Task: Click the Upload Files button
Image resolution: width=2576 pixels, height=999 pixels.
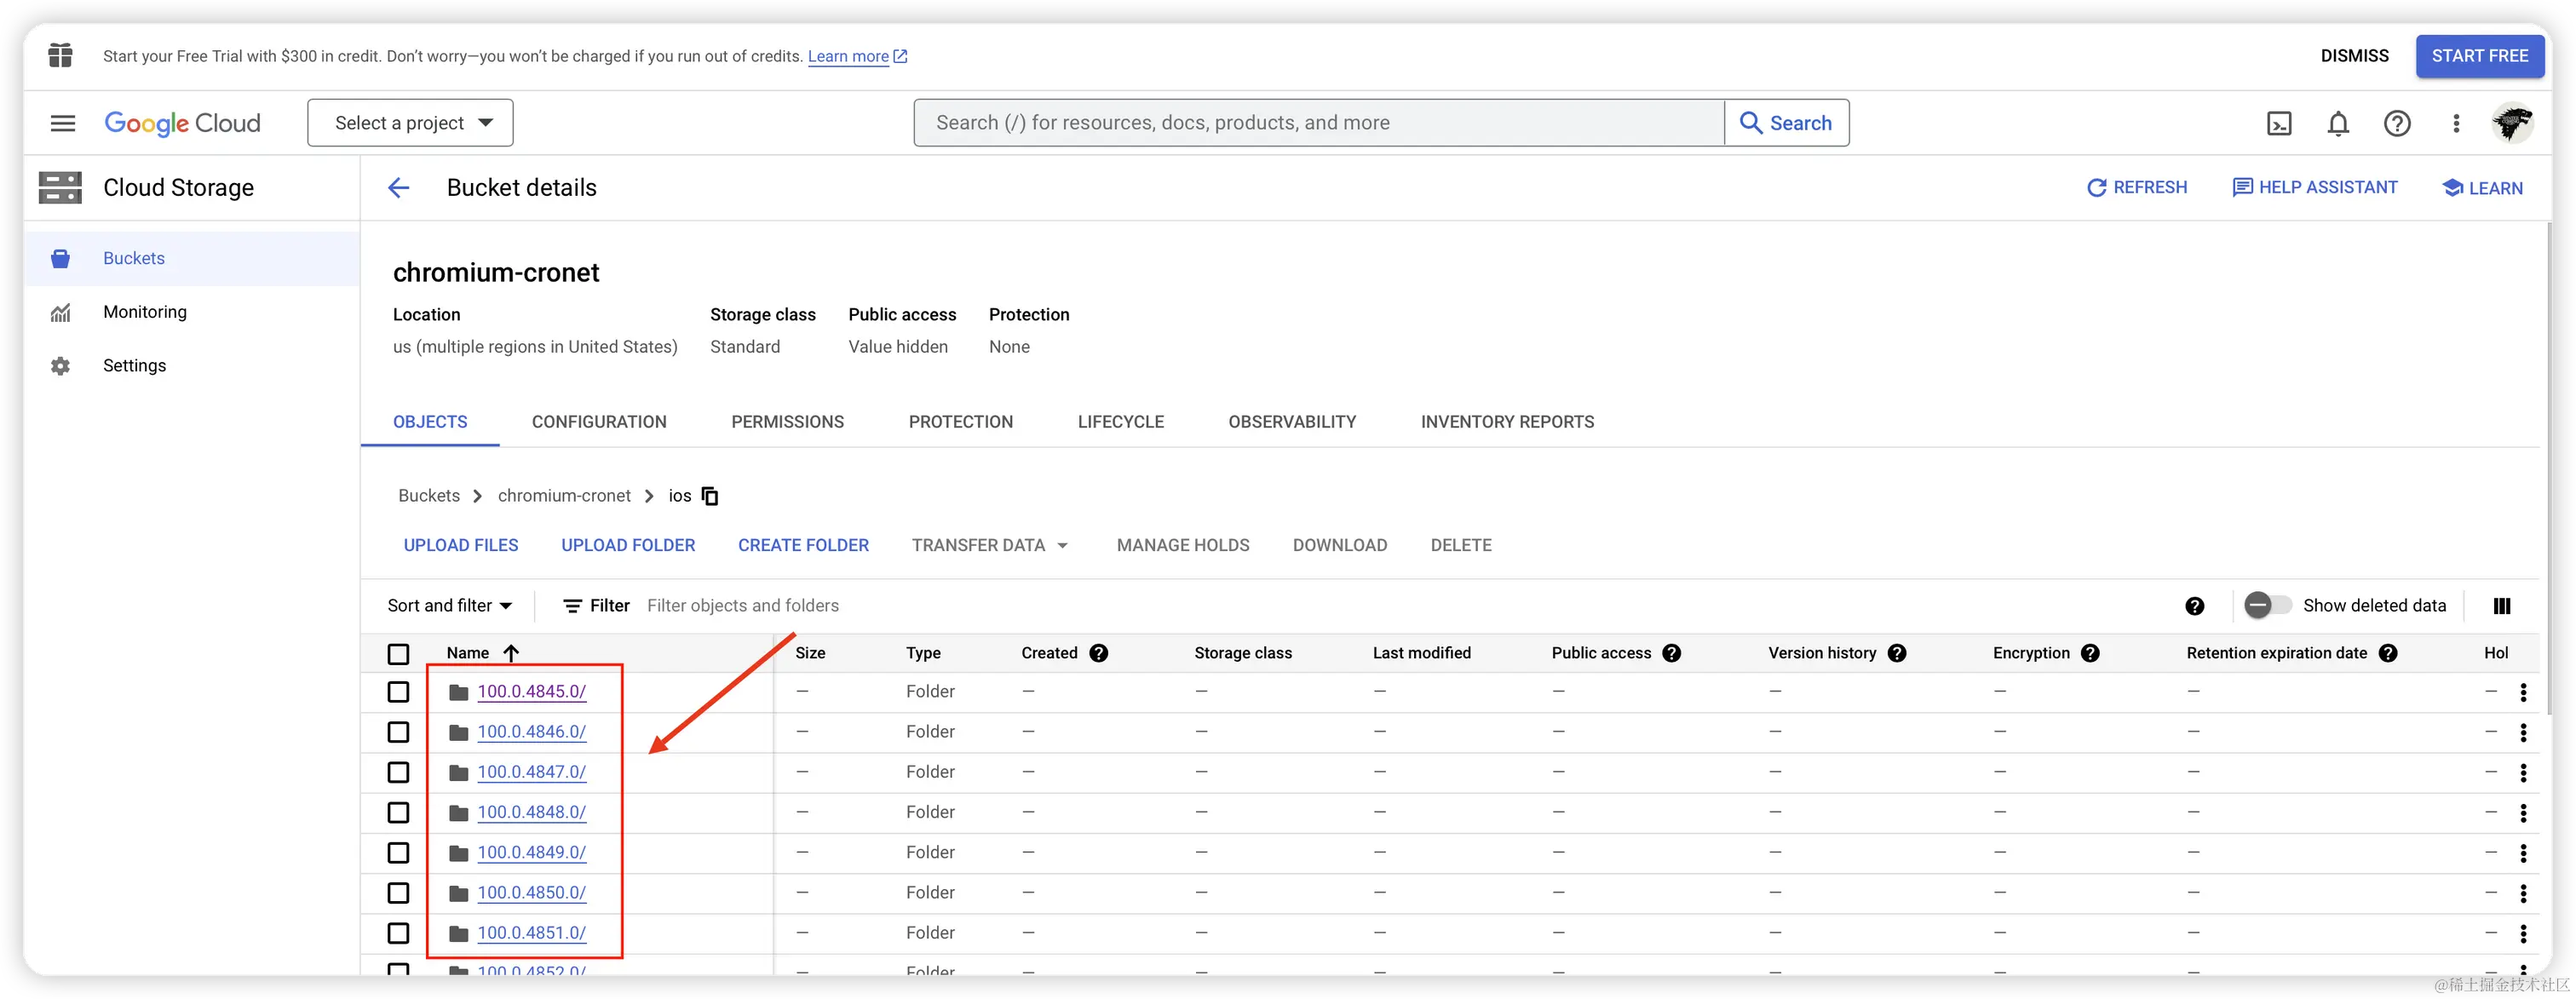Action: [x=461, y=546]
